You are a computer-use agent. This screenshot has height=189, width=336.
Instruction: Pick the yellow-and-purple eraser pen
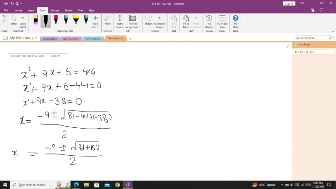click(35, 20)
